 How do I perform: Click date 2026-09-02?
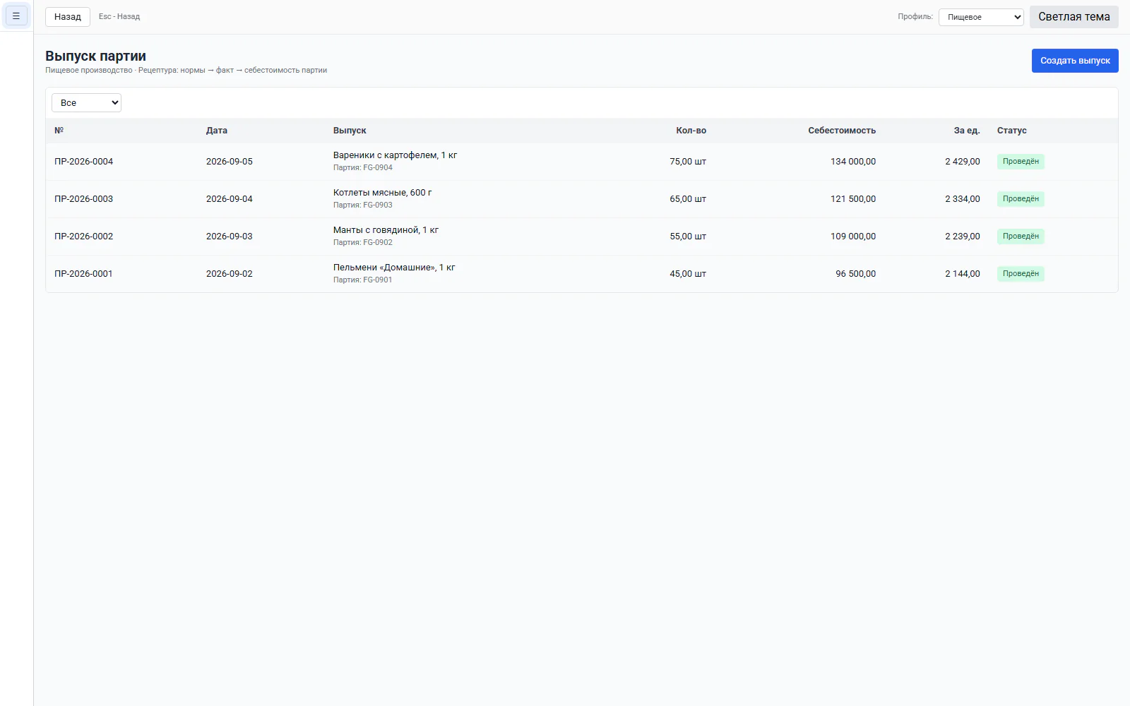(229, 274)
